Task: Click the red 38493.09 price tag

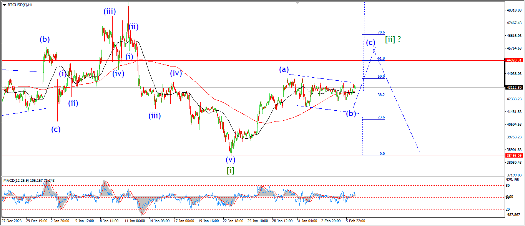Action: pos(514,156)
